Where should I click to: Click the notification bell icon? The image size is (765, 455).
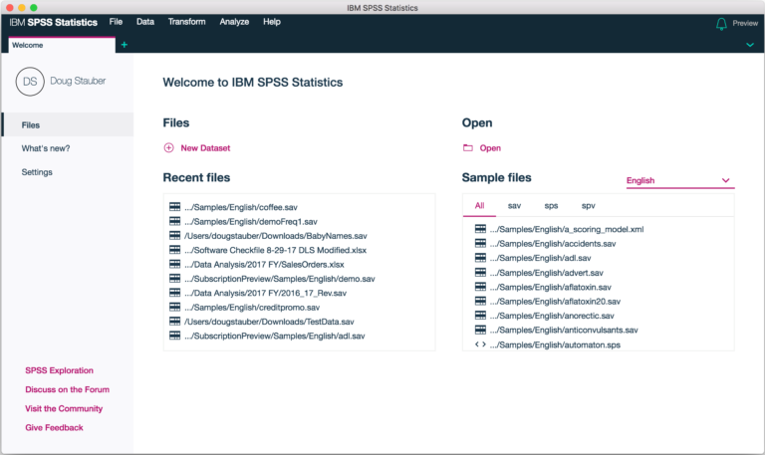pyautogui.click(x=721, y=24)
